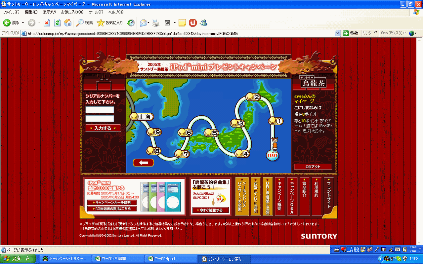Click the Mail envelope toolbar icon
The height and width of the screenshot is (264, 423).
pos(143,23)
